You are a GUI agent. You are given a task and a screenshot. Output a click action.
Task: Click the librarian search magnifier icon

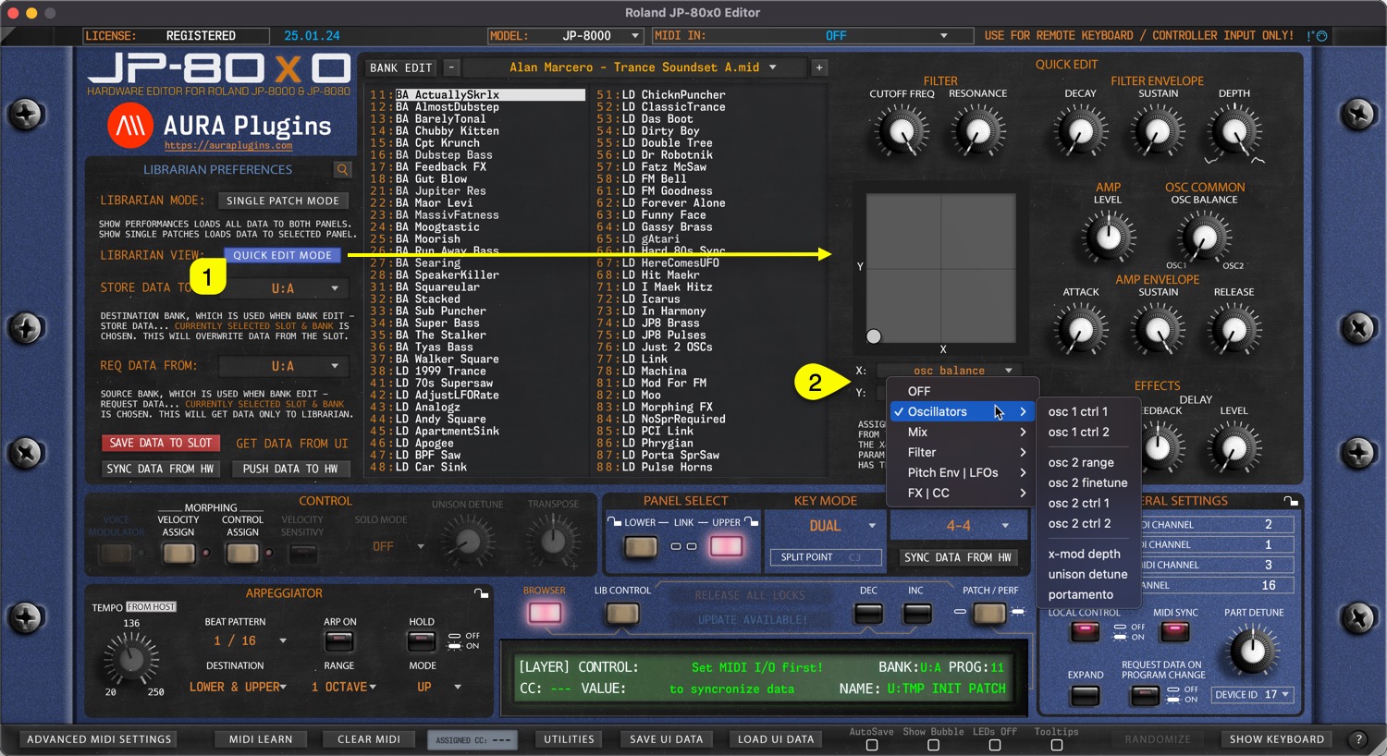[x=342, y=170]
